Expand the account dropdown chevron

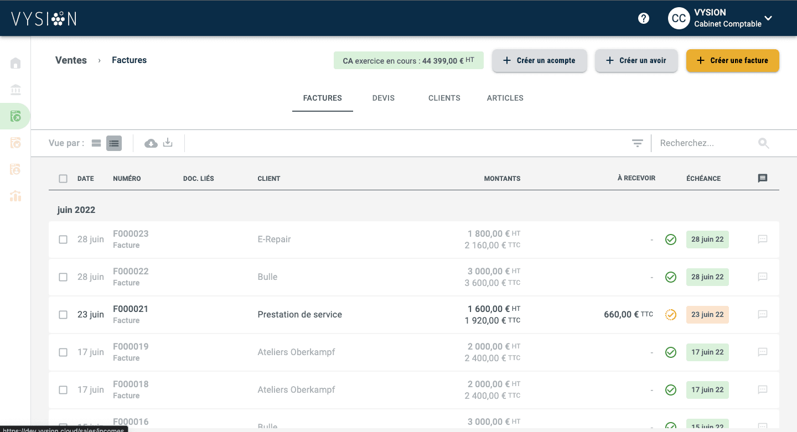pyautogui.click(x=768, y=18)
